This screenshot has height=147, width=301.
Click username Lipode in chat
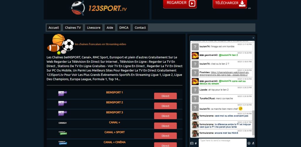(203, 90)
